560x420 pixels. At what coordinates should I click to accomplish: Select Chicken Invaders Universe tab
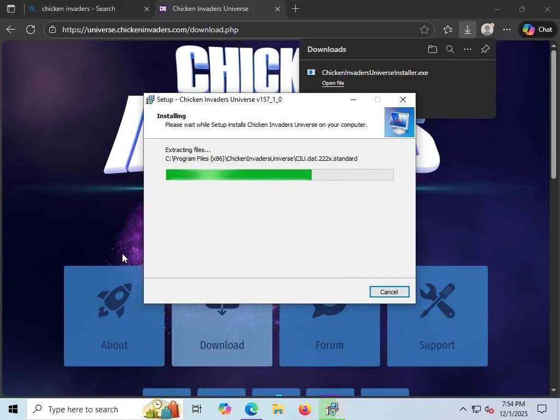click(219, 9)
